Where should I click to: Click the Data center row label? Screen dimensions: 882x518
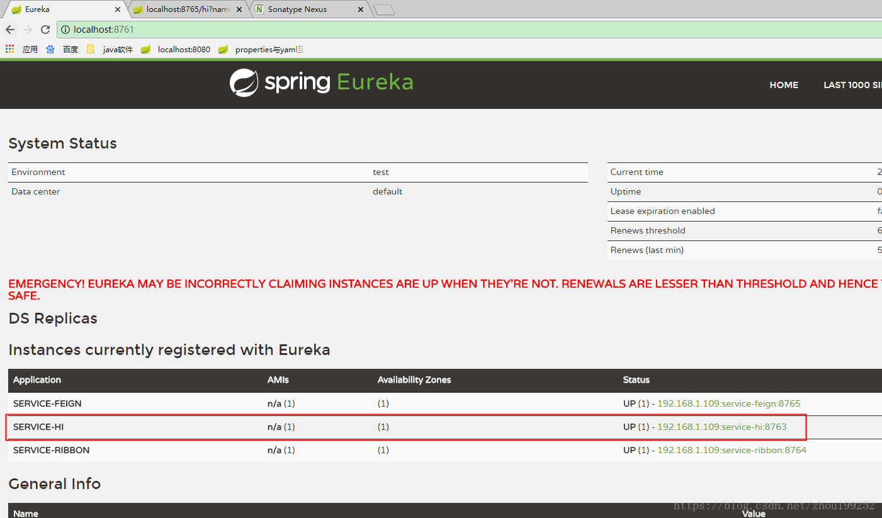[x=36, y=191]
